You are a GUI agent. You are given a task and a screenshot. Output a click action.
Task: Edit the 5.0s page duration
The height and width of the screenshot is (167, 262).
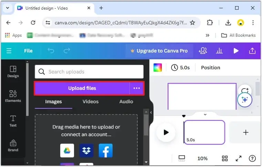(x=180, y=68)
